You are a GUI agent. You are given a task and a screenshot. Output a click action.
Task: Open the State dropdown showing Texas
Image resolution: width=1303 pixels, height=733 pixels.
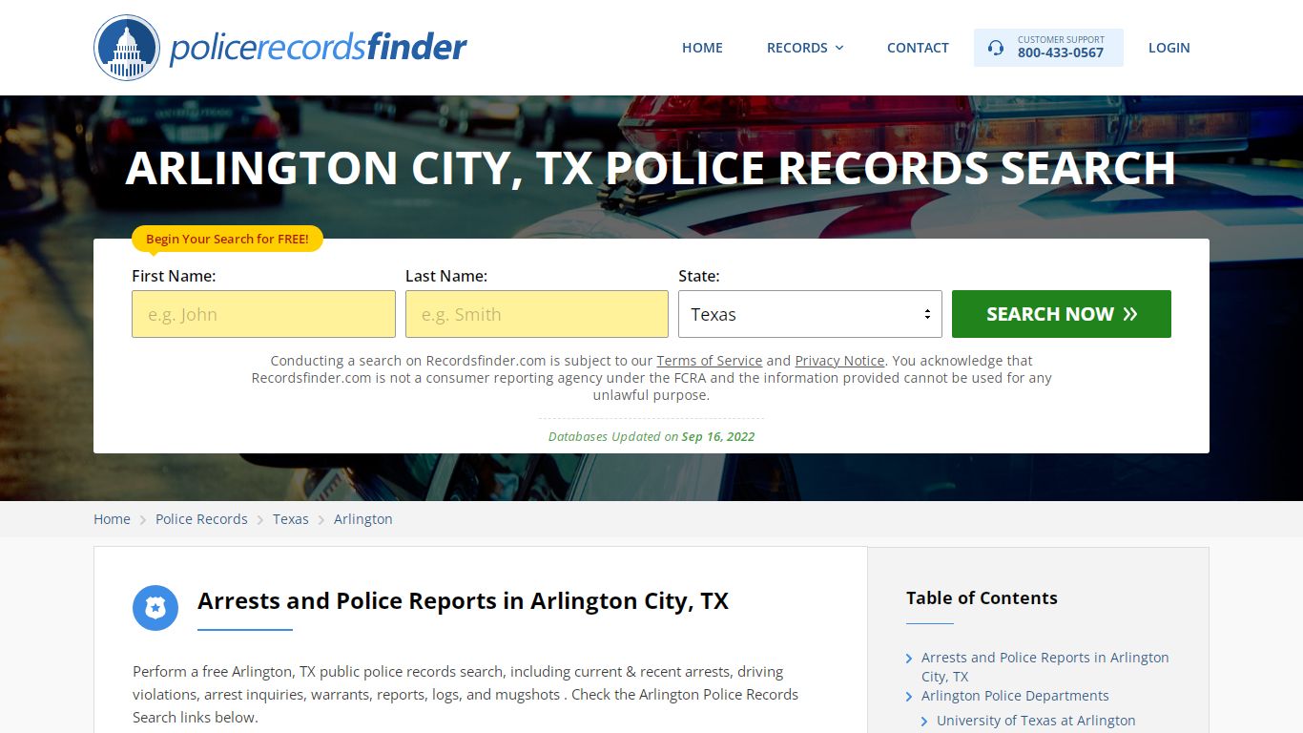point(810,314)
